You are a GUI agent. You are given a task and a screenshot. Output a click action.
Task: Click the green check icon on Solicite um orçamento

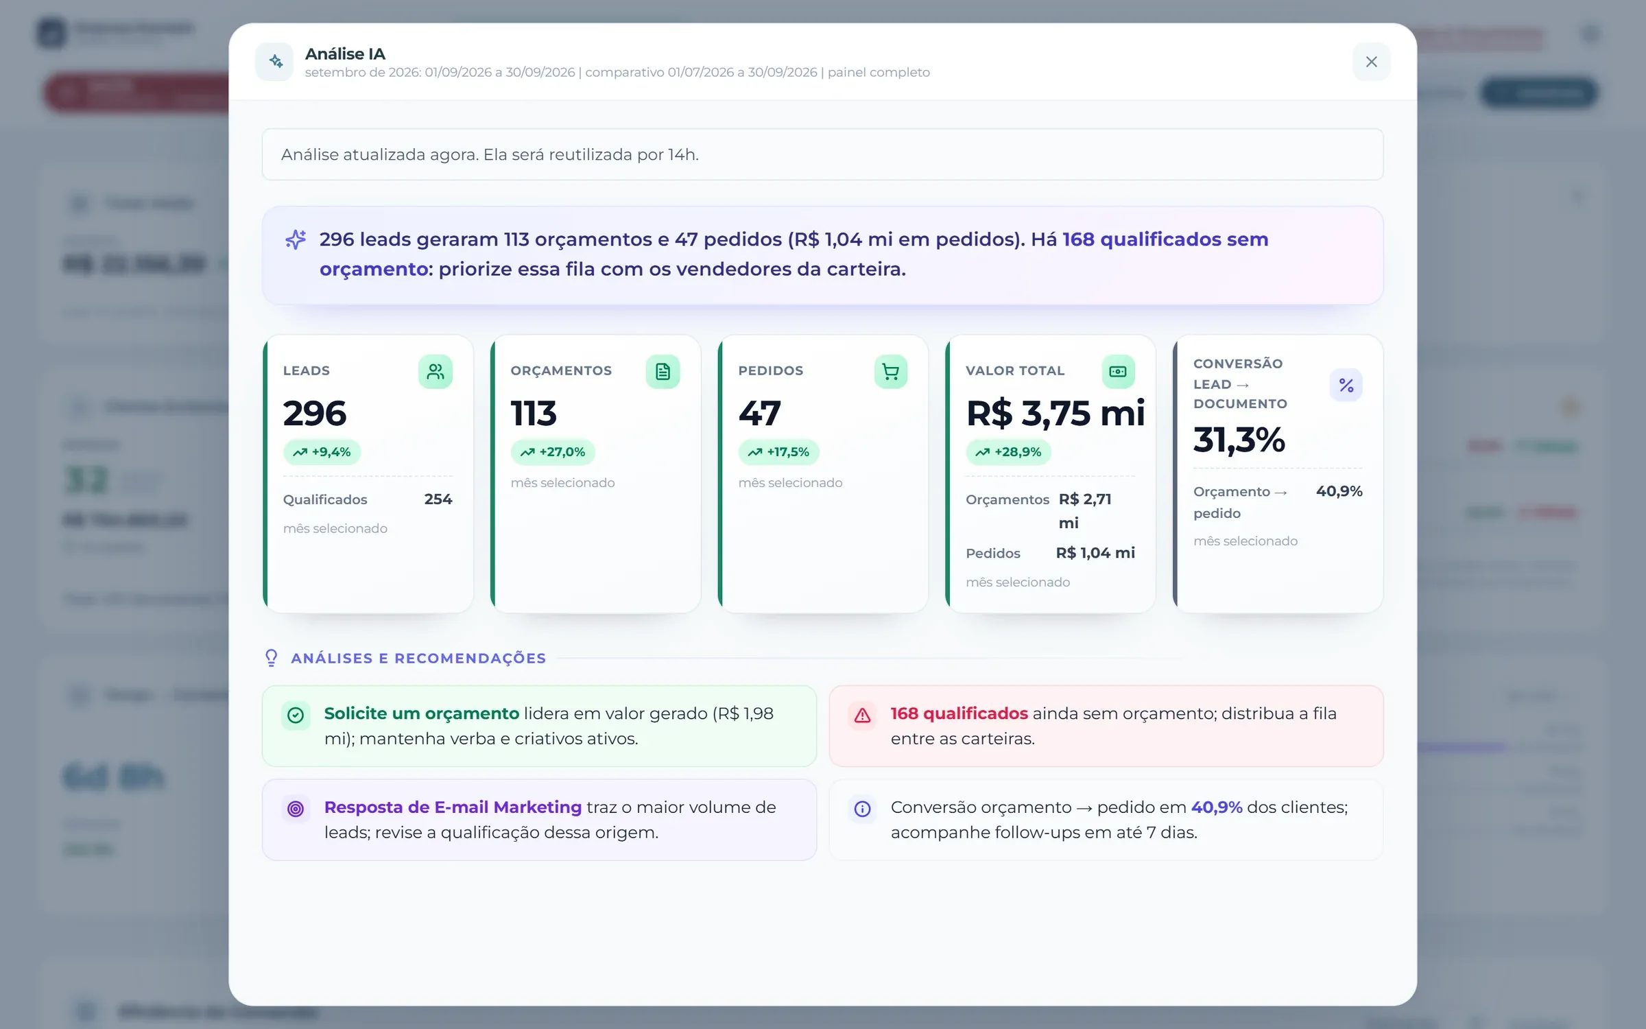pos(296,715)
